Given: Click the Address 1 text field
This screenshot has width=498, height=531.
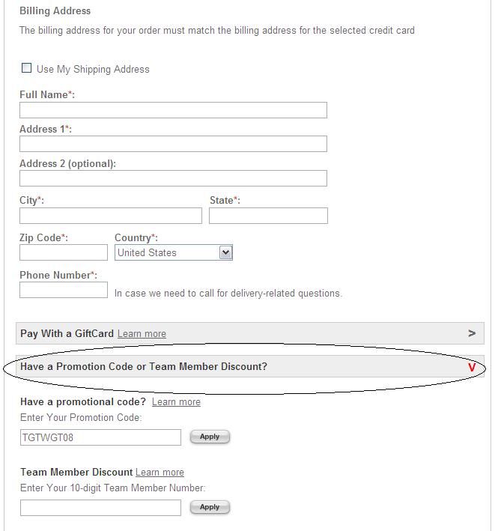Looking at the screenshot, I should pyautogui.click(x=173, y=144).
